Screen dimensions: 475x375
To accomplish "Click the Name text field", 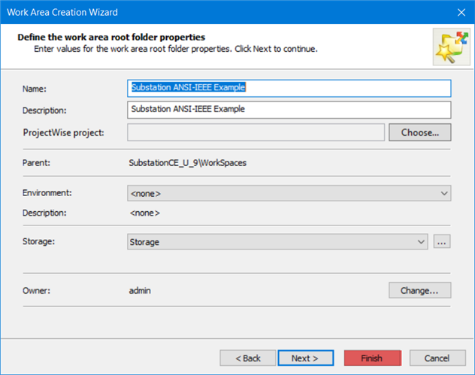I will tap(289, 88).
